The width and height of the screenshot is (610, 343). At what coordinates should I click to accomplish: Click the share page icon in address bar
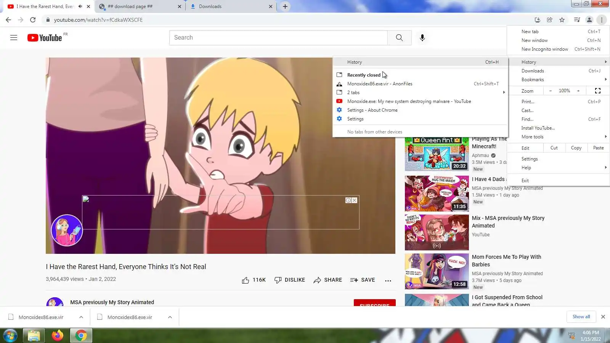(549, 20)
